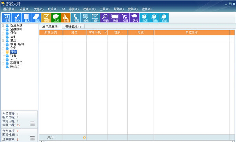
Task: Click the calendar icon beside 本周日程
Action: 32,124
